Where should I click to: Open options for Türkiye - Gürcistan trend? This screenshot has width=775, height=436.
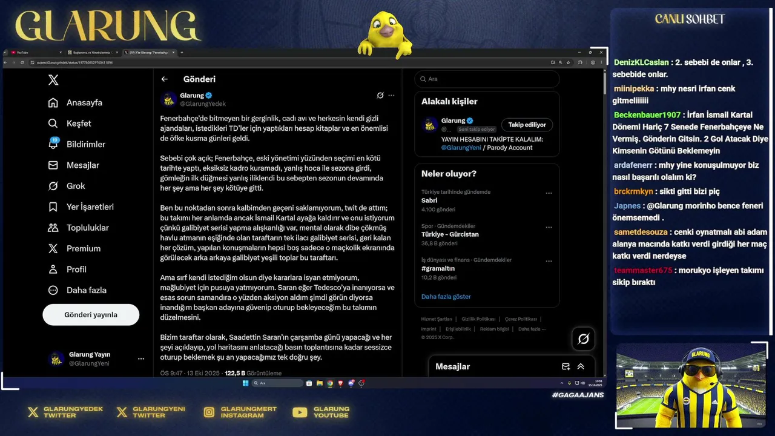(549, 228)
